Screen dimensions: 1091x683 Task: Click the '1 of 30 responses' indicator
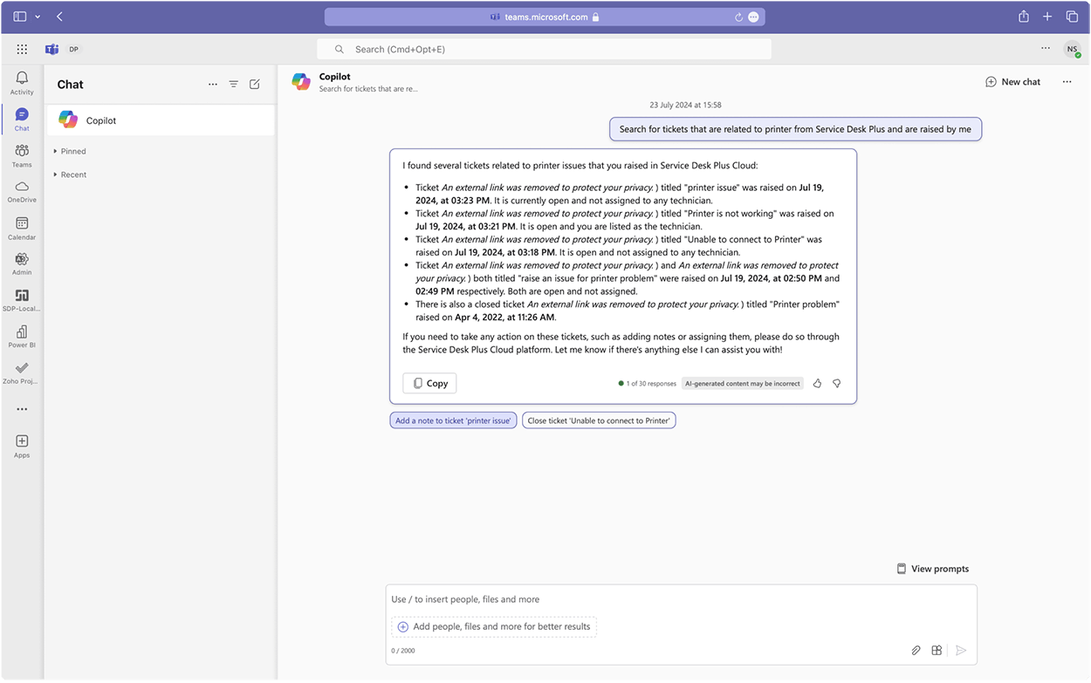pyautogui.click(x=647, y=383)
